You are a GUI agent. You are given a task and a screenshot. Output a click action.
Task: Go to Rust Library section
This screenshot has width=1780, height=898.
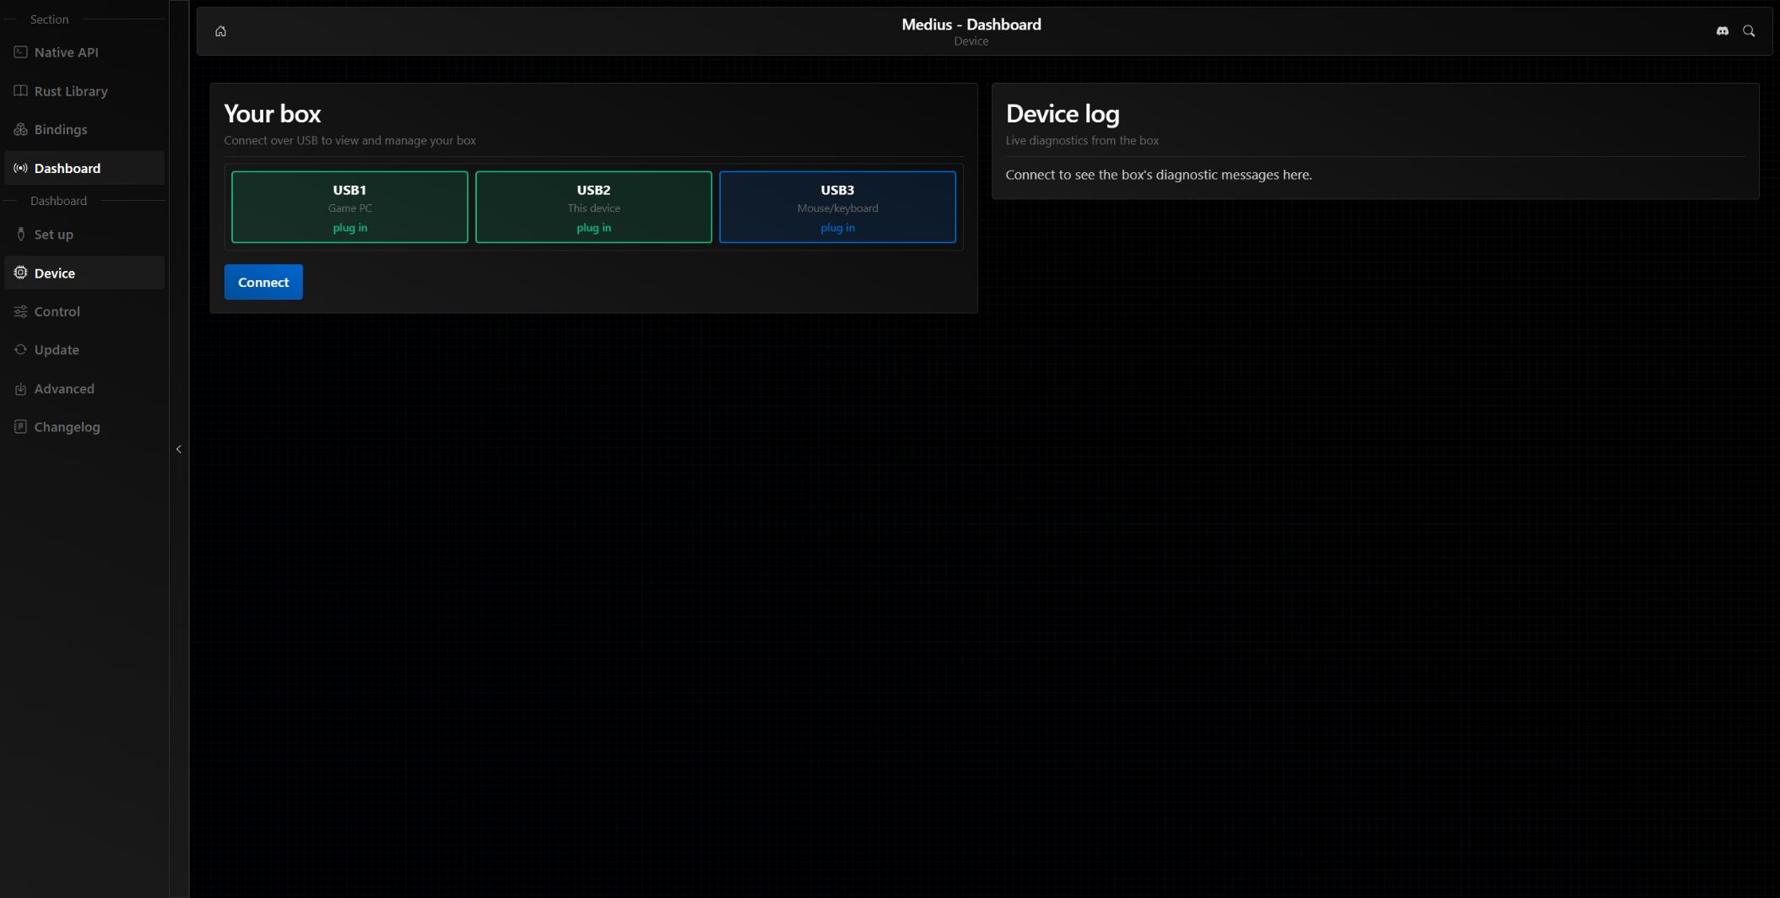(84, 91)
